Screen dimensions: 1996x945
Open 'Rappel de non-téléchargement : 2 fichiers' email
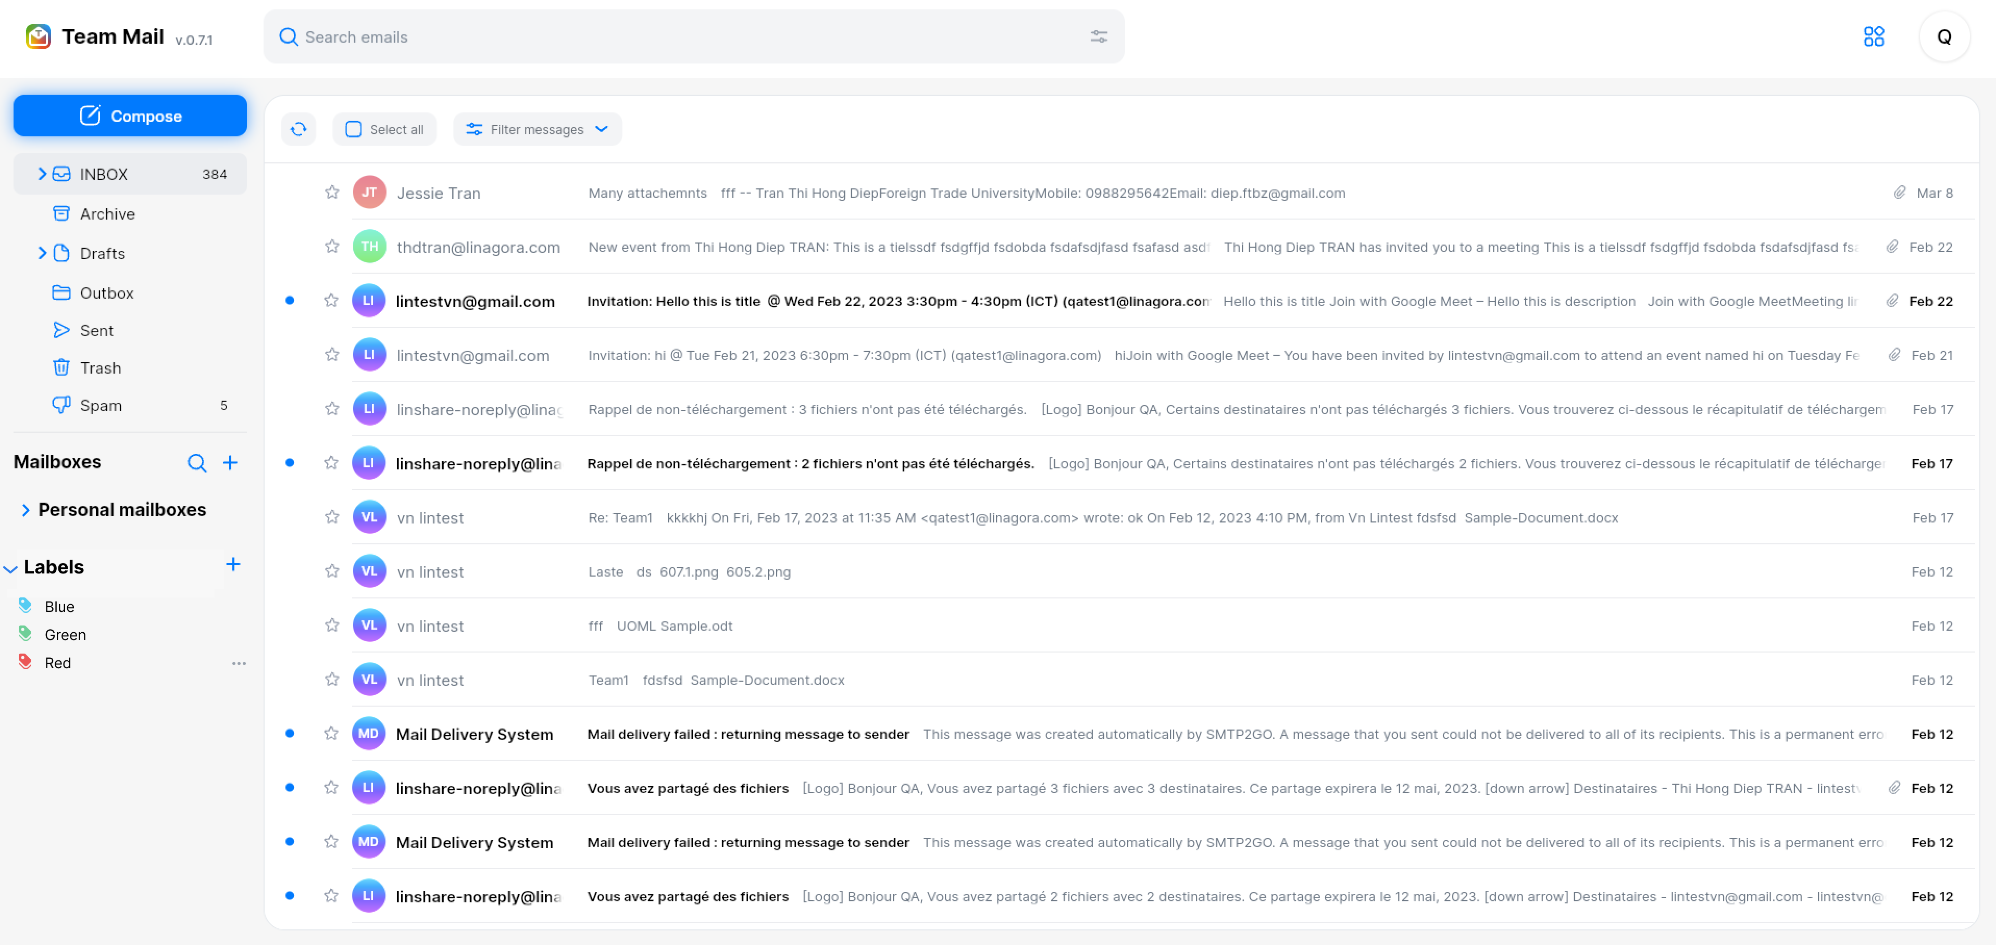pyautogui.click(x=1122, y=464)
